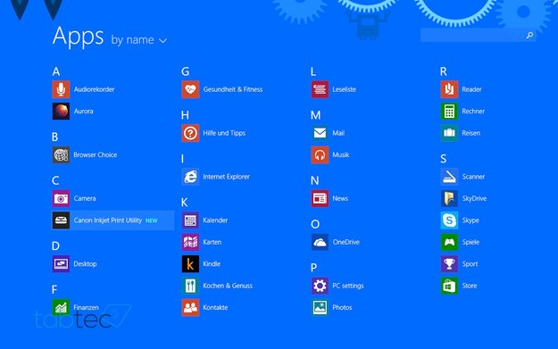Image resolution: width=558 pixels, height=349 pixels.
Task: Click the 'Skype' app label
Action: tap(471, 220)
